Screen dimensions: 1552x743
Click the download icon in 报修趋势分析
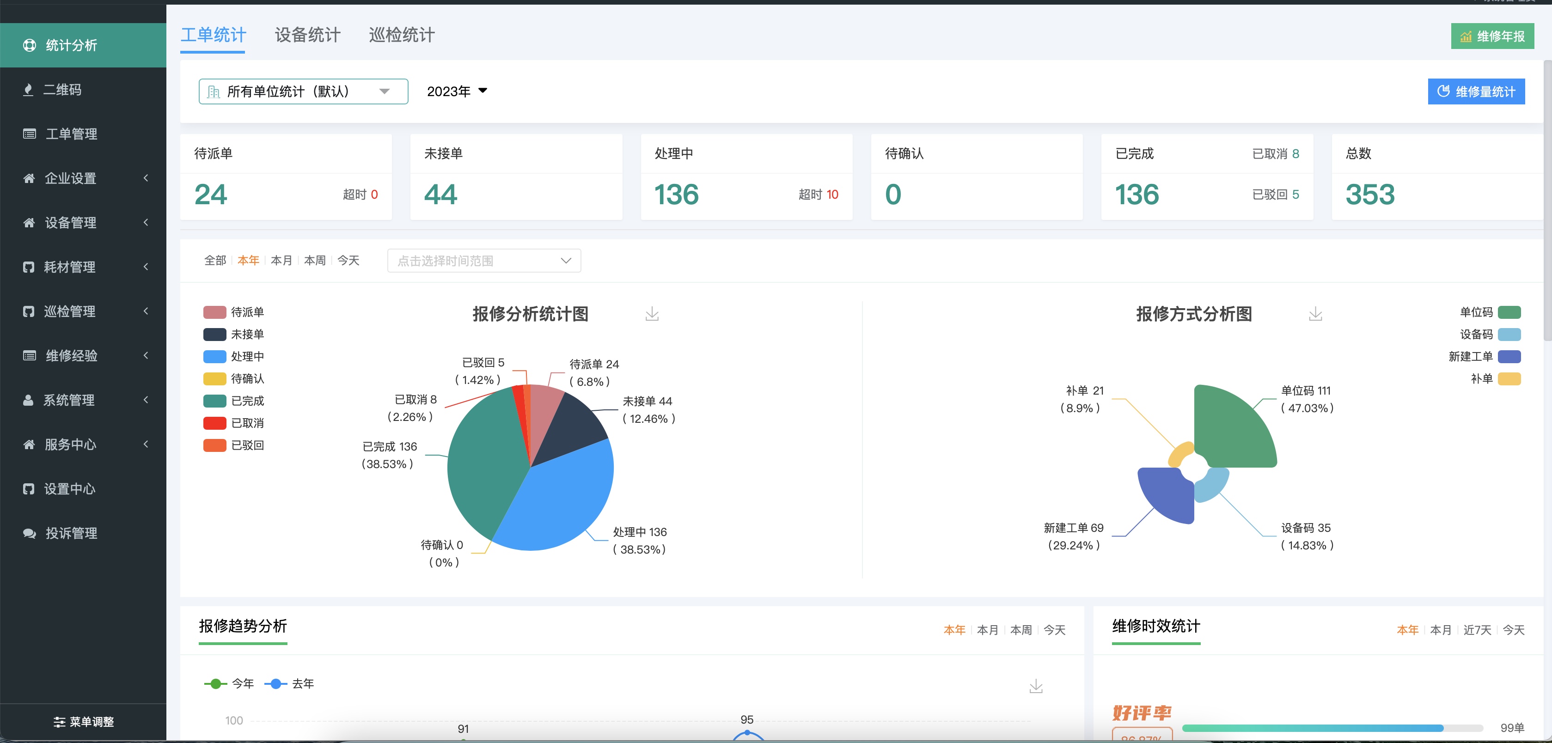[x=1035, y=686]
